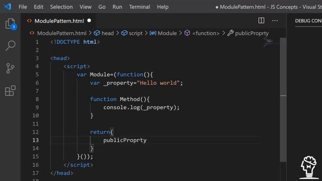This screenshot has width=322, height=181.
Task: Click the cube icon beside head breadcrumb
Action: (97, 33)
